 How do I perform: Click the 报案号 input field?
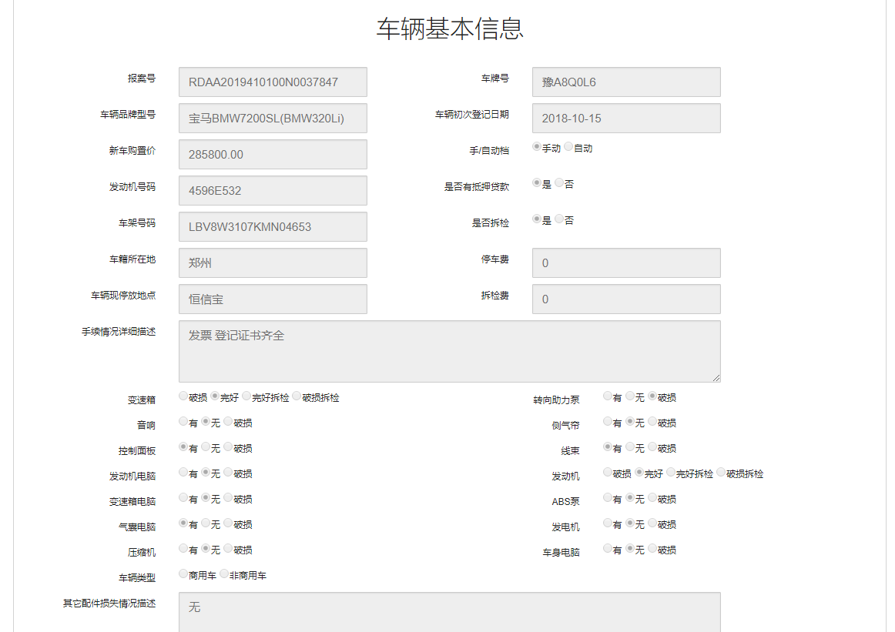[273, 82]
